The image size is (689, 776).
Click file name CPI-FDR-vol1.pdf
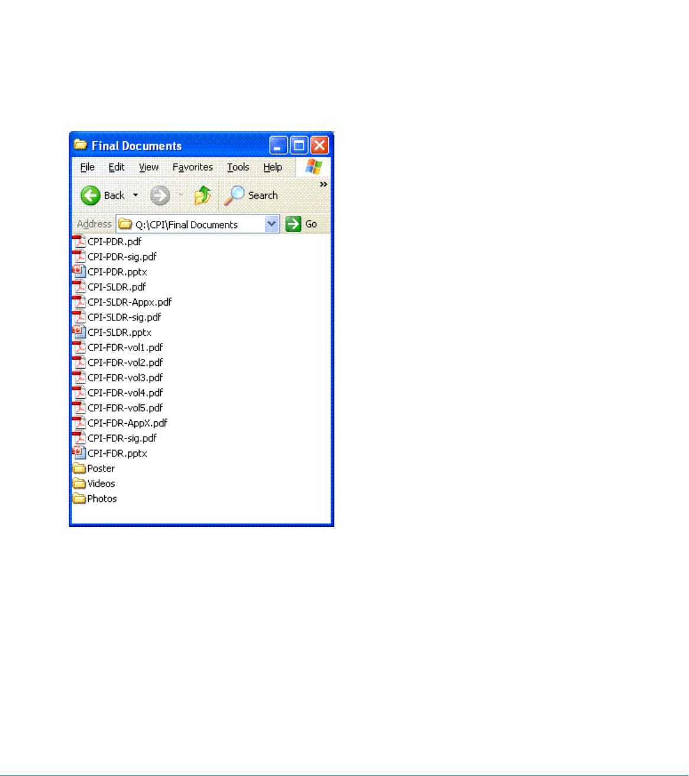pyautogui.click(x=125, y=348)
